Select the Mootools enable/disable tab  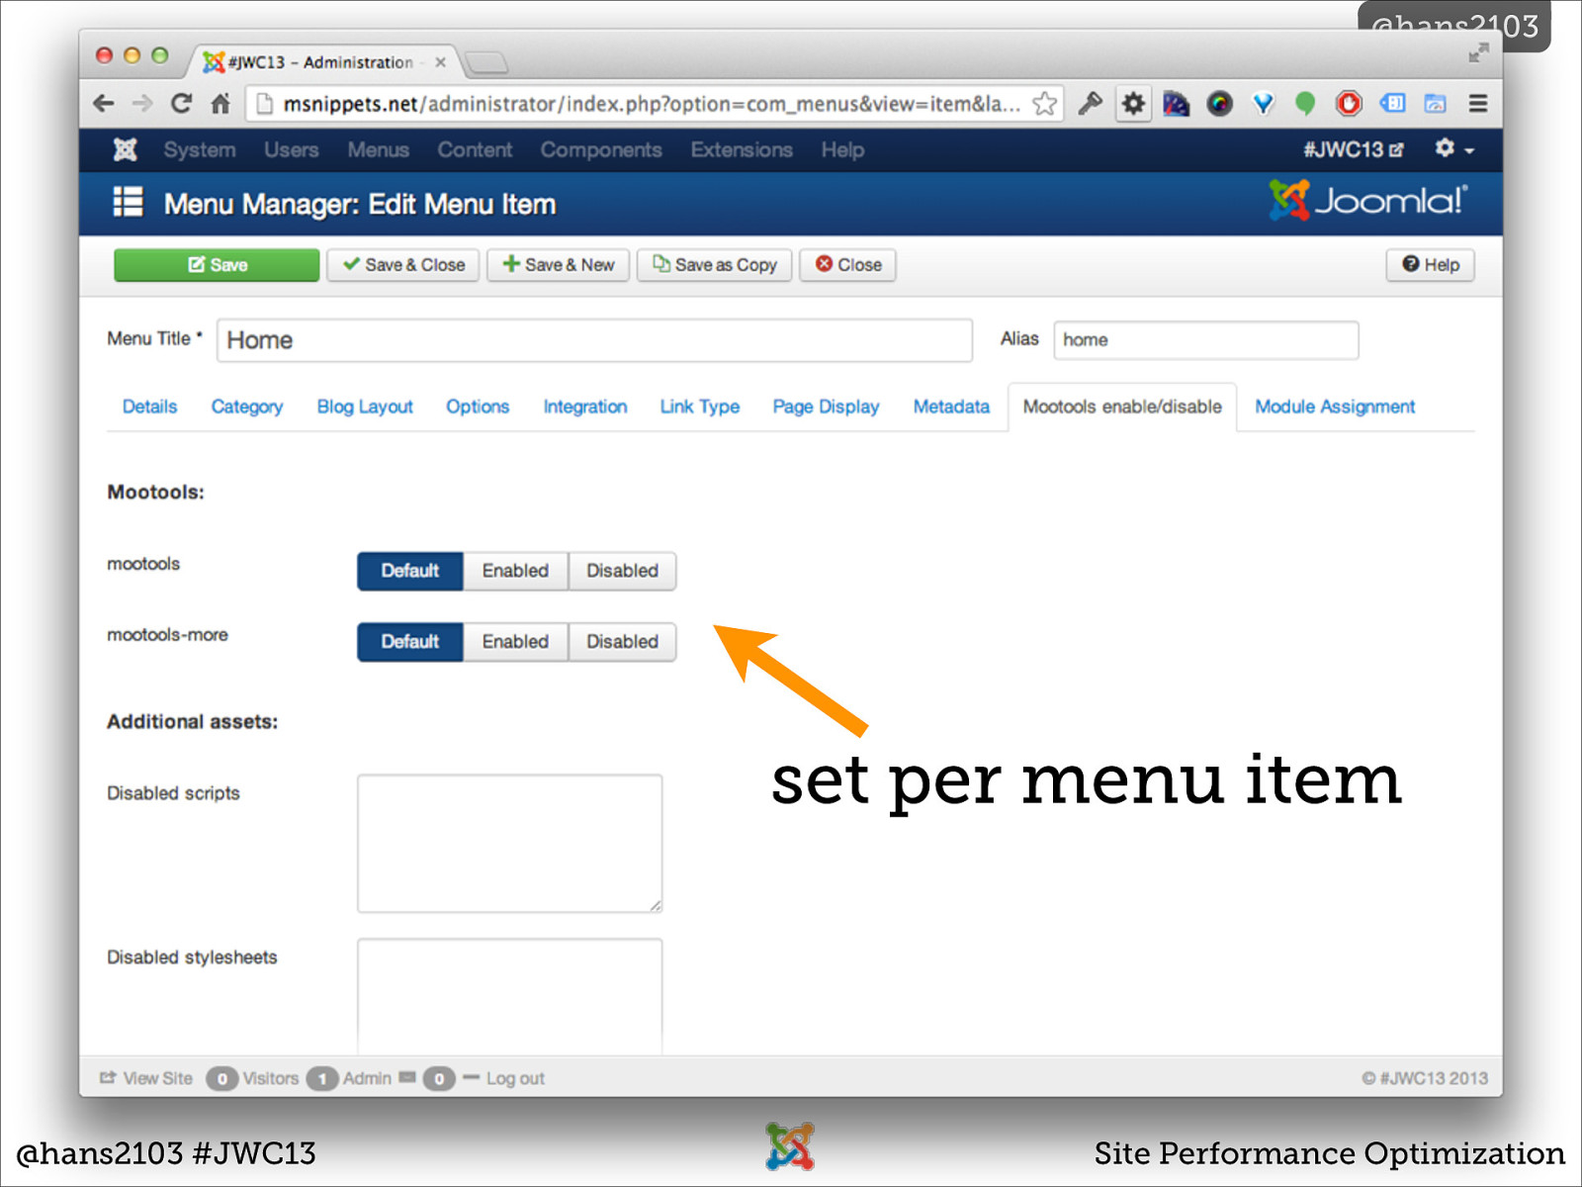click(x=1122, y=407)
